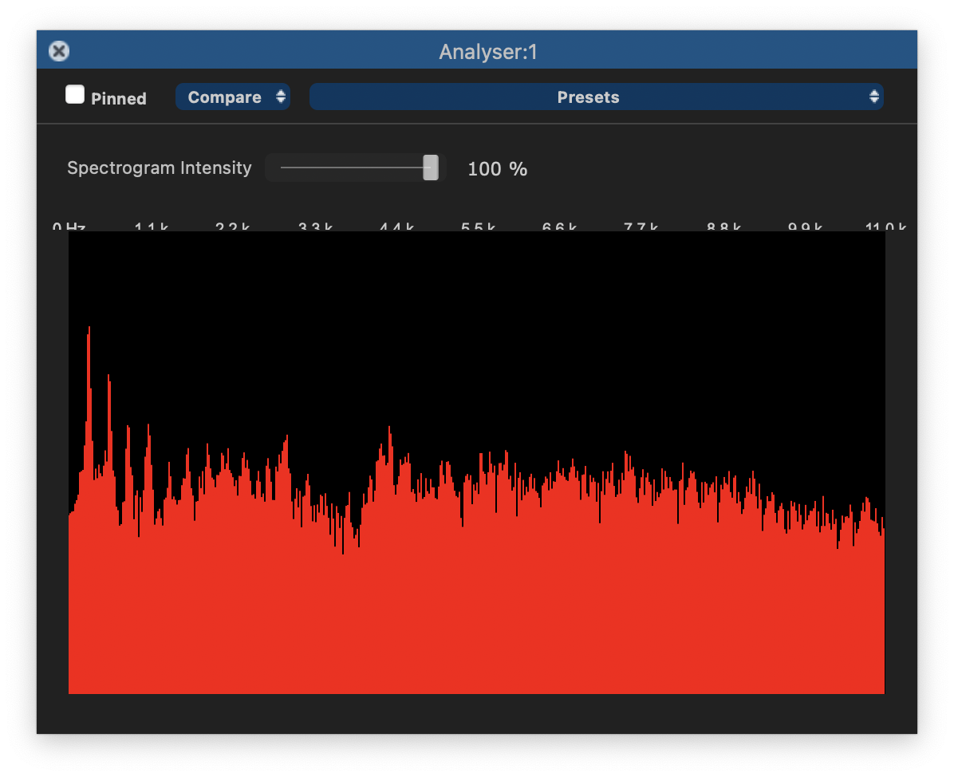Viewport: 954px width, 777px height.
Task: Click the 7.7k frequency axis label
Action: (x=641, y=227)
